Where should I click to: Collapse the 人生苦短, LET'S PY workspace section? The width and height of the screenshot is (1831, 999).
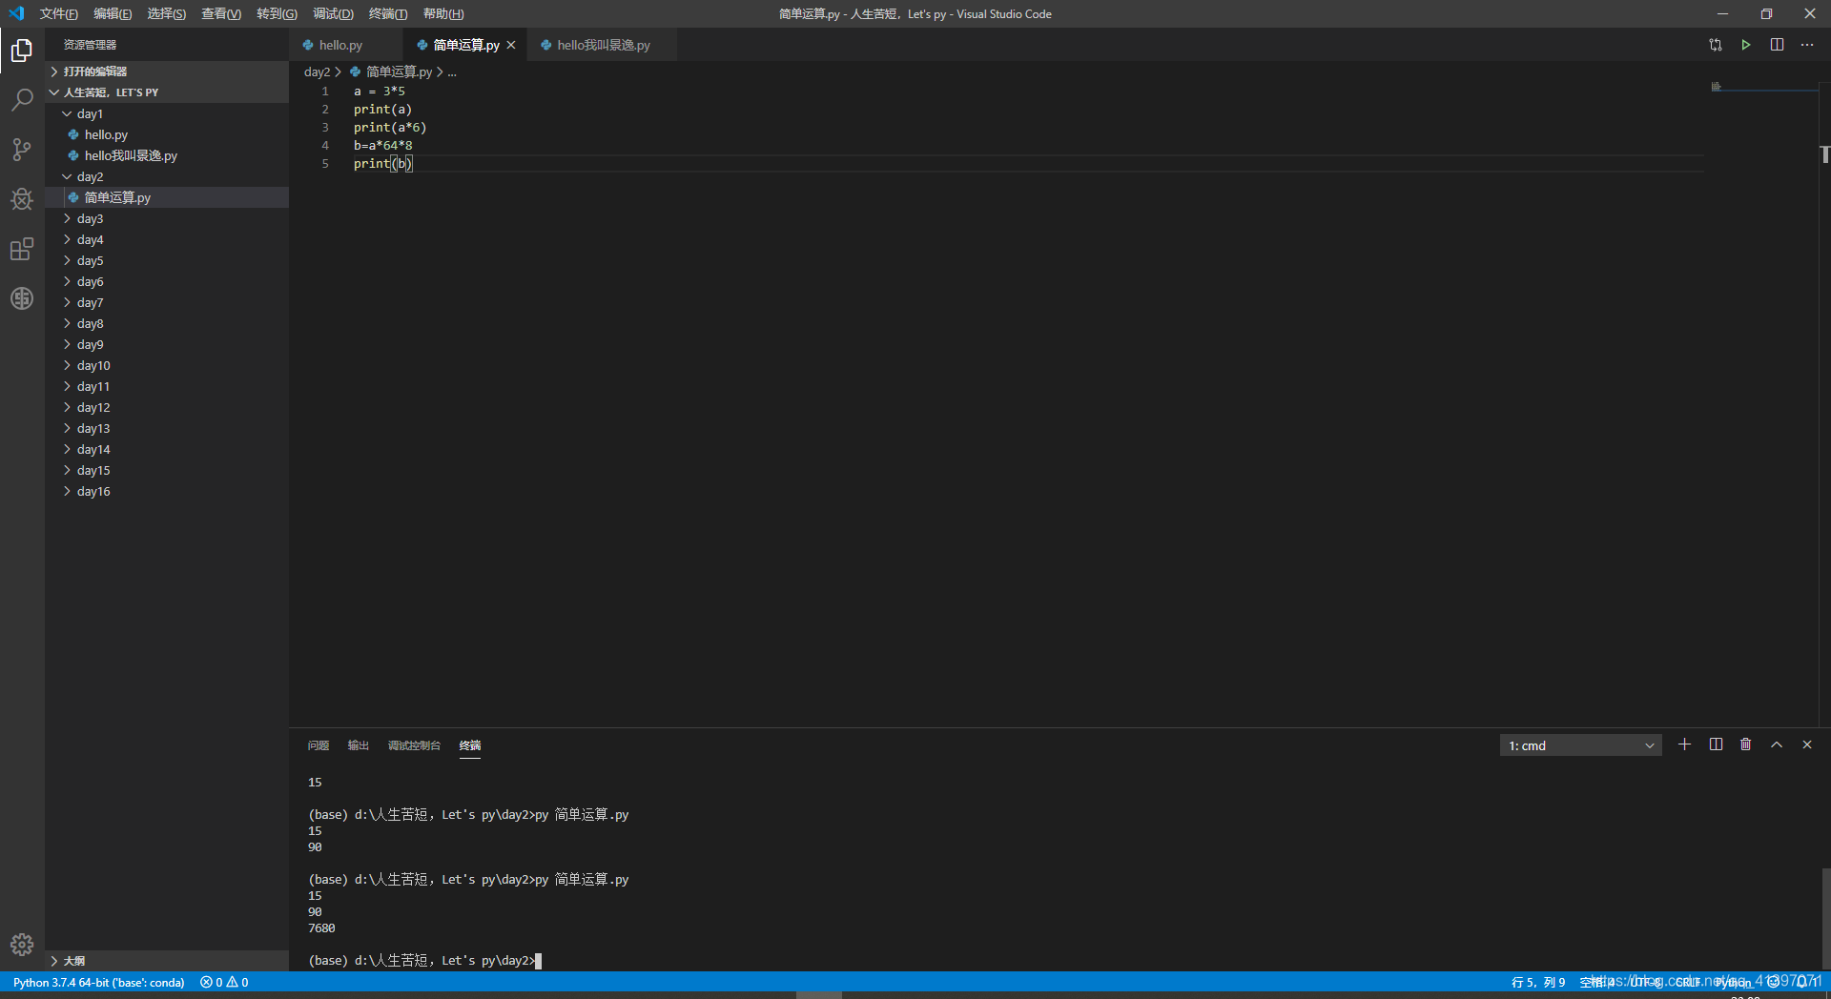coord(167,92)
